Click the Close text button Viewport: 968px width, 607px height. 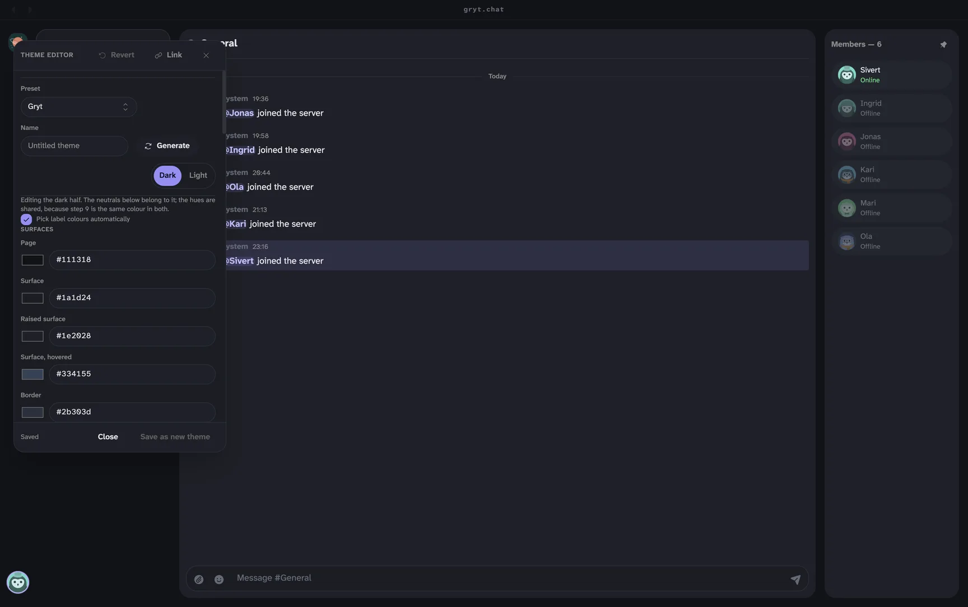pos(108,437)
